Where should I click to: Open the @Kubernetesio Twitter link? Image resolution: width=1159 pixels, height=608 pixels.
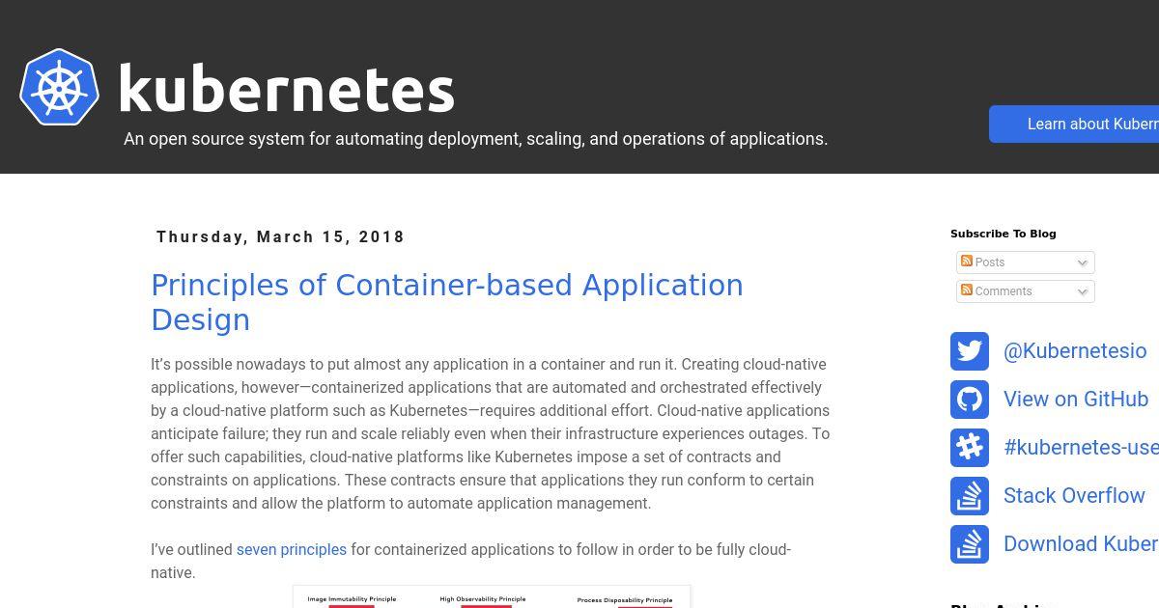[x=1075, y=351]
